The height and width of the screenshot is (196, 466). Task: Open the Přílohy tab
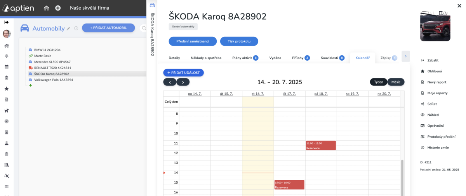click(301, 58)
